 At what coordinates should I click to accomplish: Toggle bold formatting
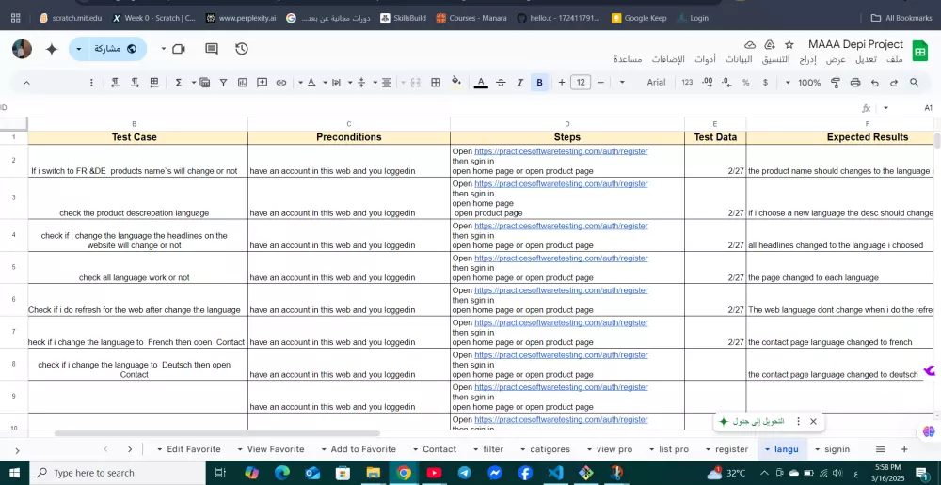tap(539, 83)
